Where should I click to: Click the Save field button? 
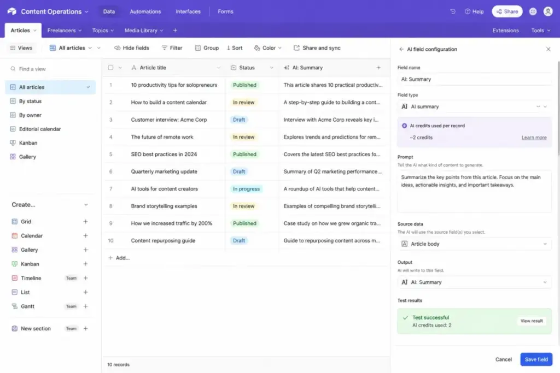536,359
